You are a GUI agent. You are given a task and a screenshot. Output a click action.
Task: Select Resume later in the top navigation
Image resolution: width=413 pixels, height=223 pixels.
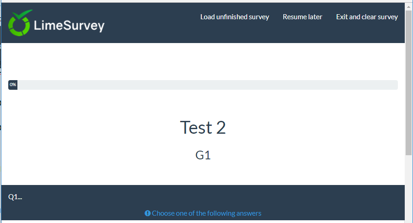[x=303, y=17]
